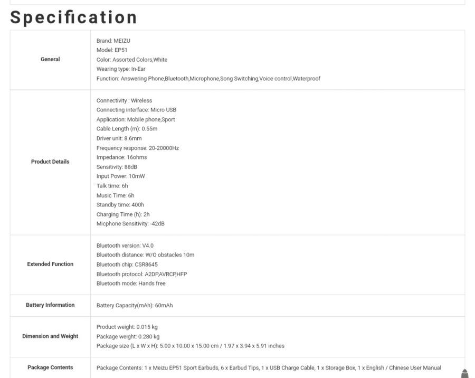Click the Connecting interface: Micro USB line

(136, 110)
